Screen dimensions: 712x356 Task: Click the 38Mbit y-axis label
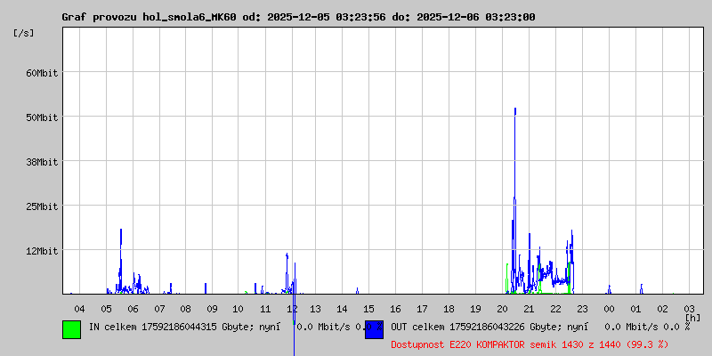coord(41,161)
